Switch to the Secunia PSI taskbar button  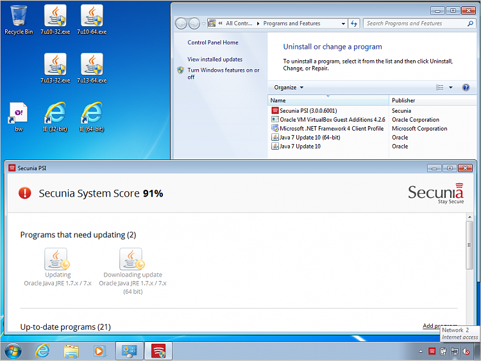(x=158, y=351)
